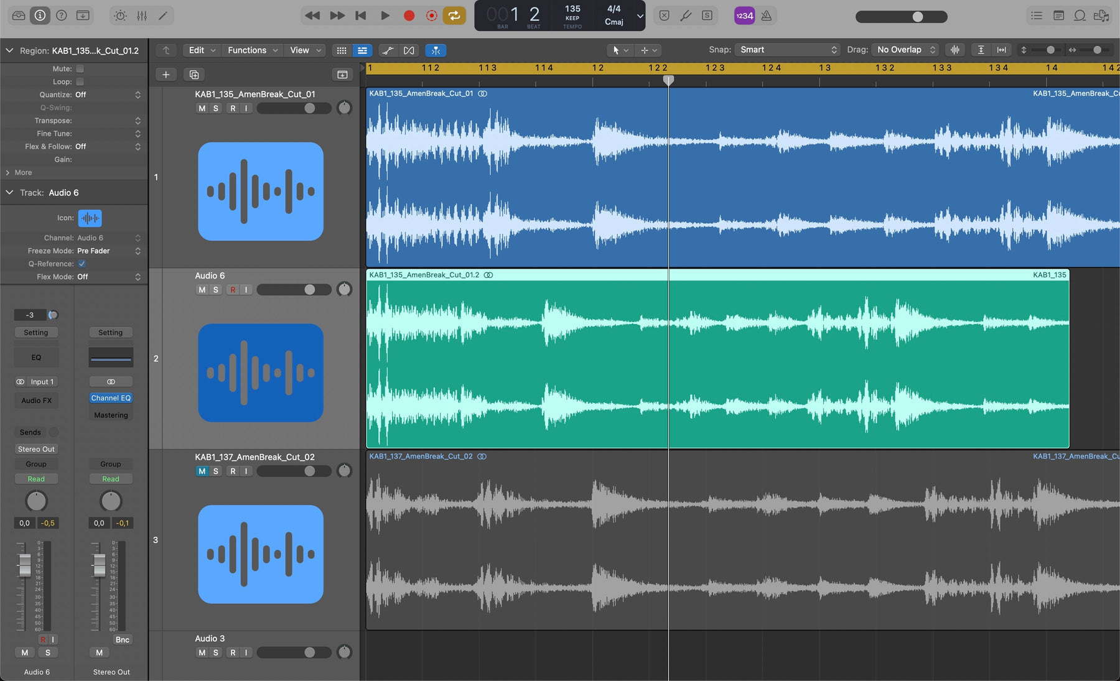The height and width of the screenshot is (681, 1120).
Task: Open the Editors pane with the pencil icon
Action: 163,16
